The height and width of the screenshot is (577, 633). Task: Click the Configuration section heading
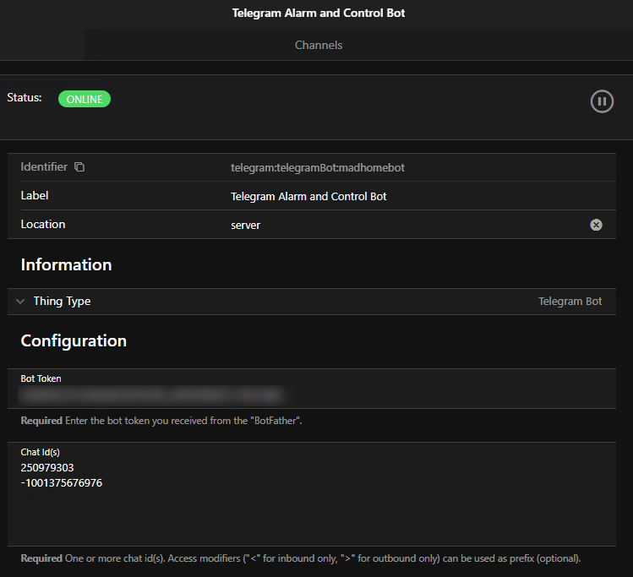74,341
